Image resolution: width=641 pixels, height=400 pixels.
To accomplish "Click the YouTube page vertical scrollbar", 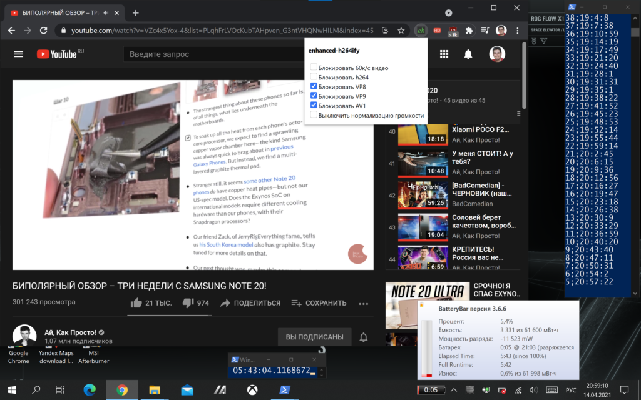I will coord(524,76).
